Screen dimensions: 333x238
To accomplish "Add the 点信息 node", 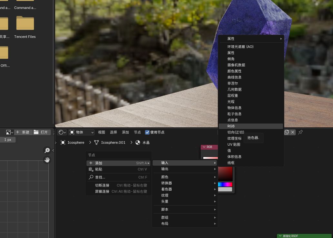I will [x=251, y=120].
